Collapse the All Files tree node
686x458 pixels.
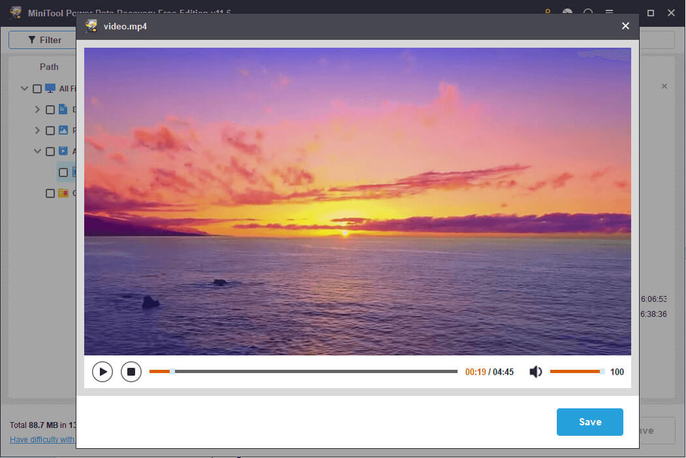pyautogui.click(x=25, y=88)
